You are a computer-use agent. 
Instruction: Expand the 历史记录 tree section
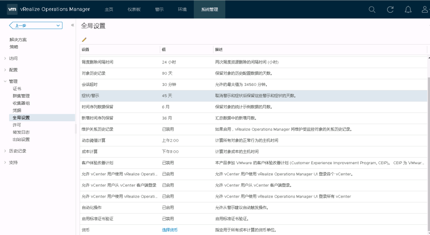click(5, 151)
